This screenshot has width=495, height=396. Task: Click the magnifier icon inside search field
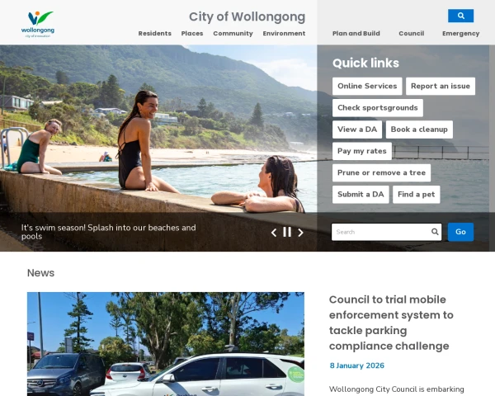435,232
